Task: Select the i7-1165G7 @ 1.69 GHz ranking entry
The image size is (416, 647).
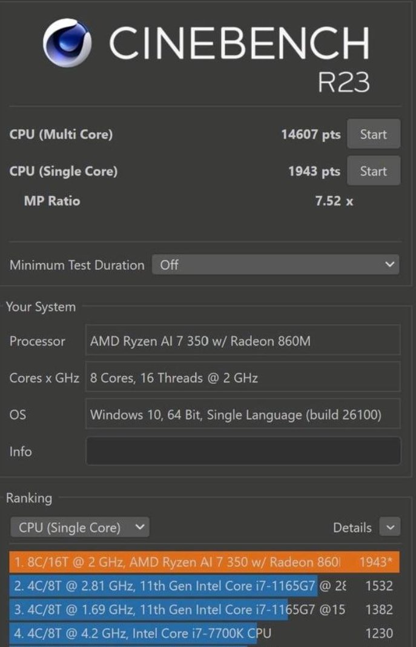Action: [x=204, y=609]
